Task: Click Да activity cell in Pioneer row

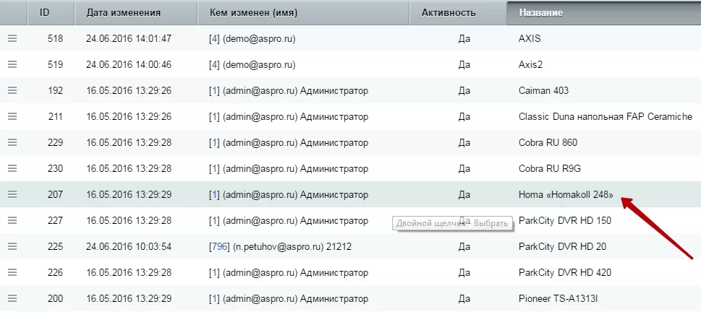Action: coord(464,298)
